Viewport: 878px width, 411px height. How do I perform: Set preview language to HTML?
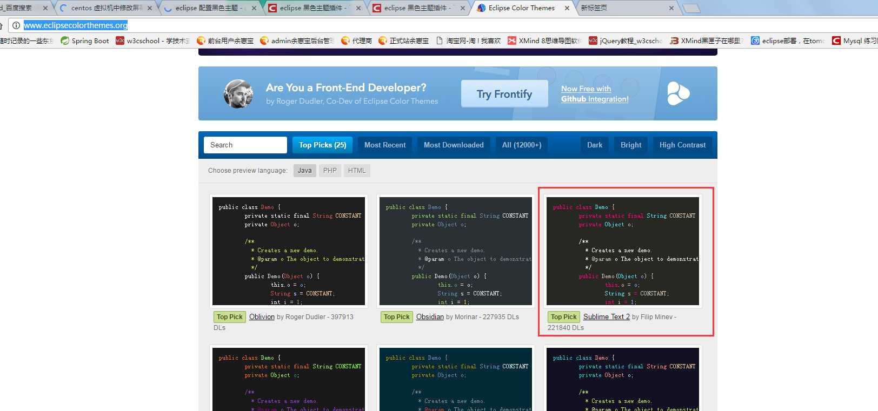[x=357, y=171]
